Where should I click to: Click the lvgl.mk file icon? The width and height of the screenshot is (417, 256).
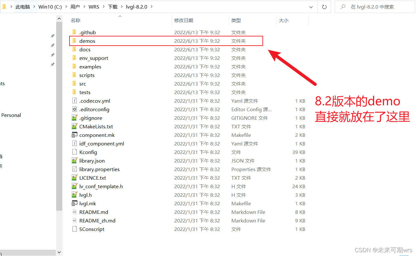coord(74,203)
